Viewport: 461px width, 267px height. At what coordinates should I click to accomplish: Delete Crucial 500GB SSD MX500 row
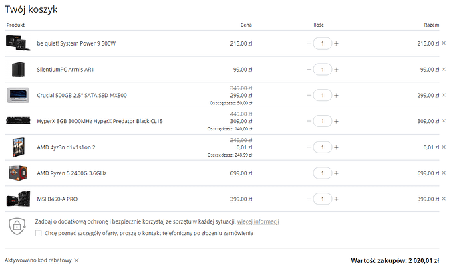444,95
